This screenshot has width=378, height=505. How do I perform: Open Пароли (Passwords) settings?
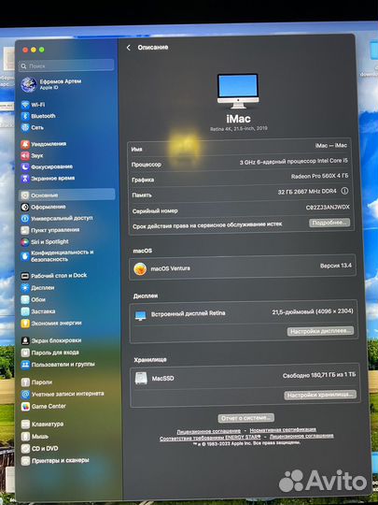pos(36,382)
